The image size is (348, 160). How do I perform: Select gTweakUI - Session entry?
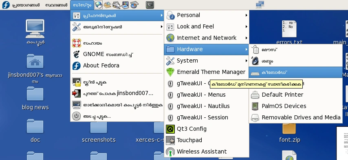coord(207,117)
